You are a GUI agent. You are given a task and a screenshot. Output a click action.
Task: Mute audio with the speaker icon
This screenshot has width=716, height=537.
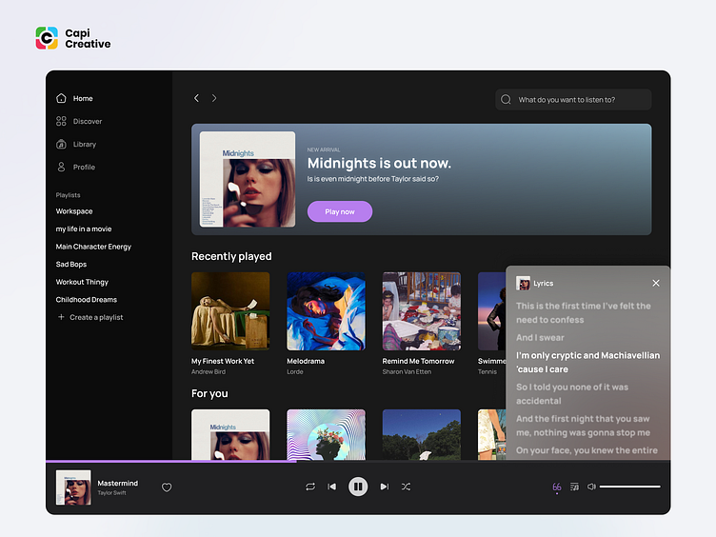591,487
